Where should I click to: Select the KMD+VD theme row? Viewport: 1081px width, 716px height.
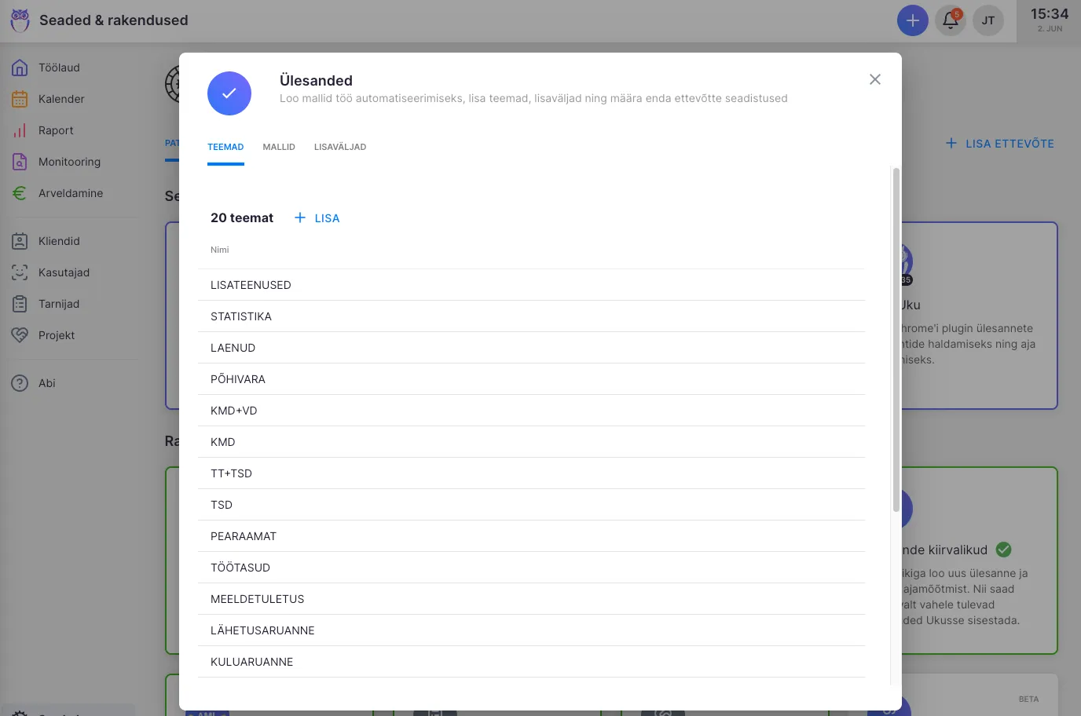234,411
